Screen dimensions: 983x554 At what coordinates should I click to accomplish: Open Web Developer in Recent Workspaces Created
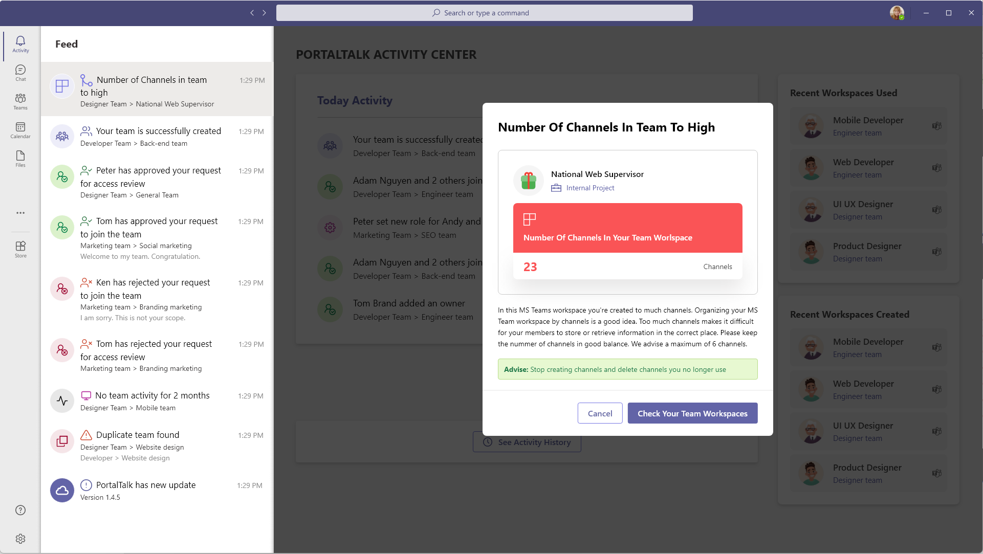(868, 389)
